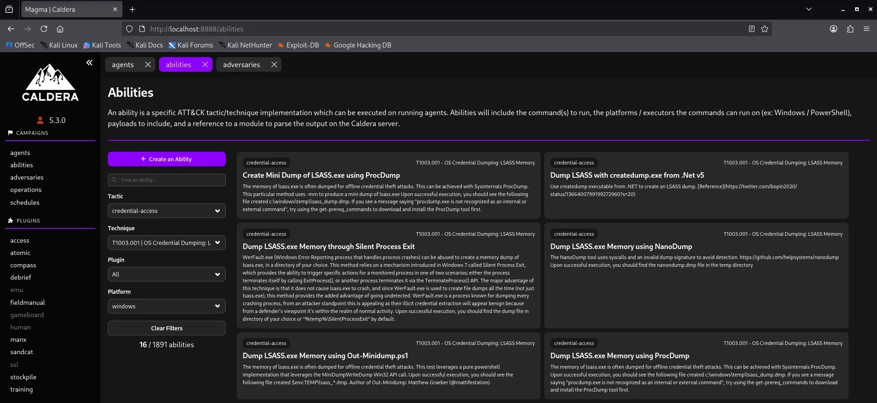Open the Plugin dropdown set to All
Image resolution: width=877 pixels, height=403 pixels.
pyautogui.click(x=166, y=274)
